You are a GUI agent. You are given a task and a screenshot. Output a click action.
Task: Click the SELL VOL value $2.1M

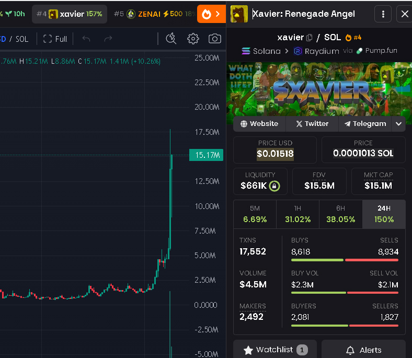pyautogui.click(x=388, y=285)
